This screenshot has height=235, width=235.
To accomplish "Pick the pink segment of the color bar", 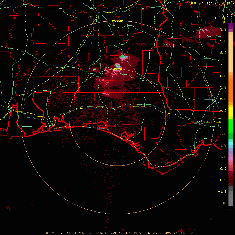I will coord(231,158).
